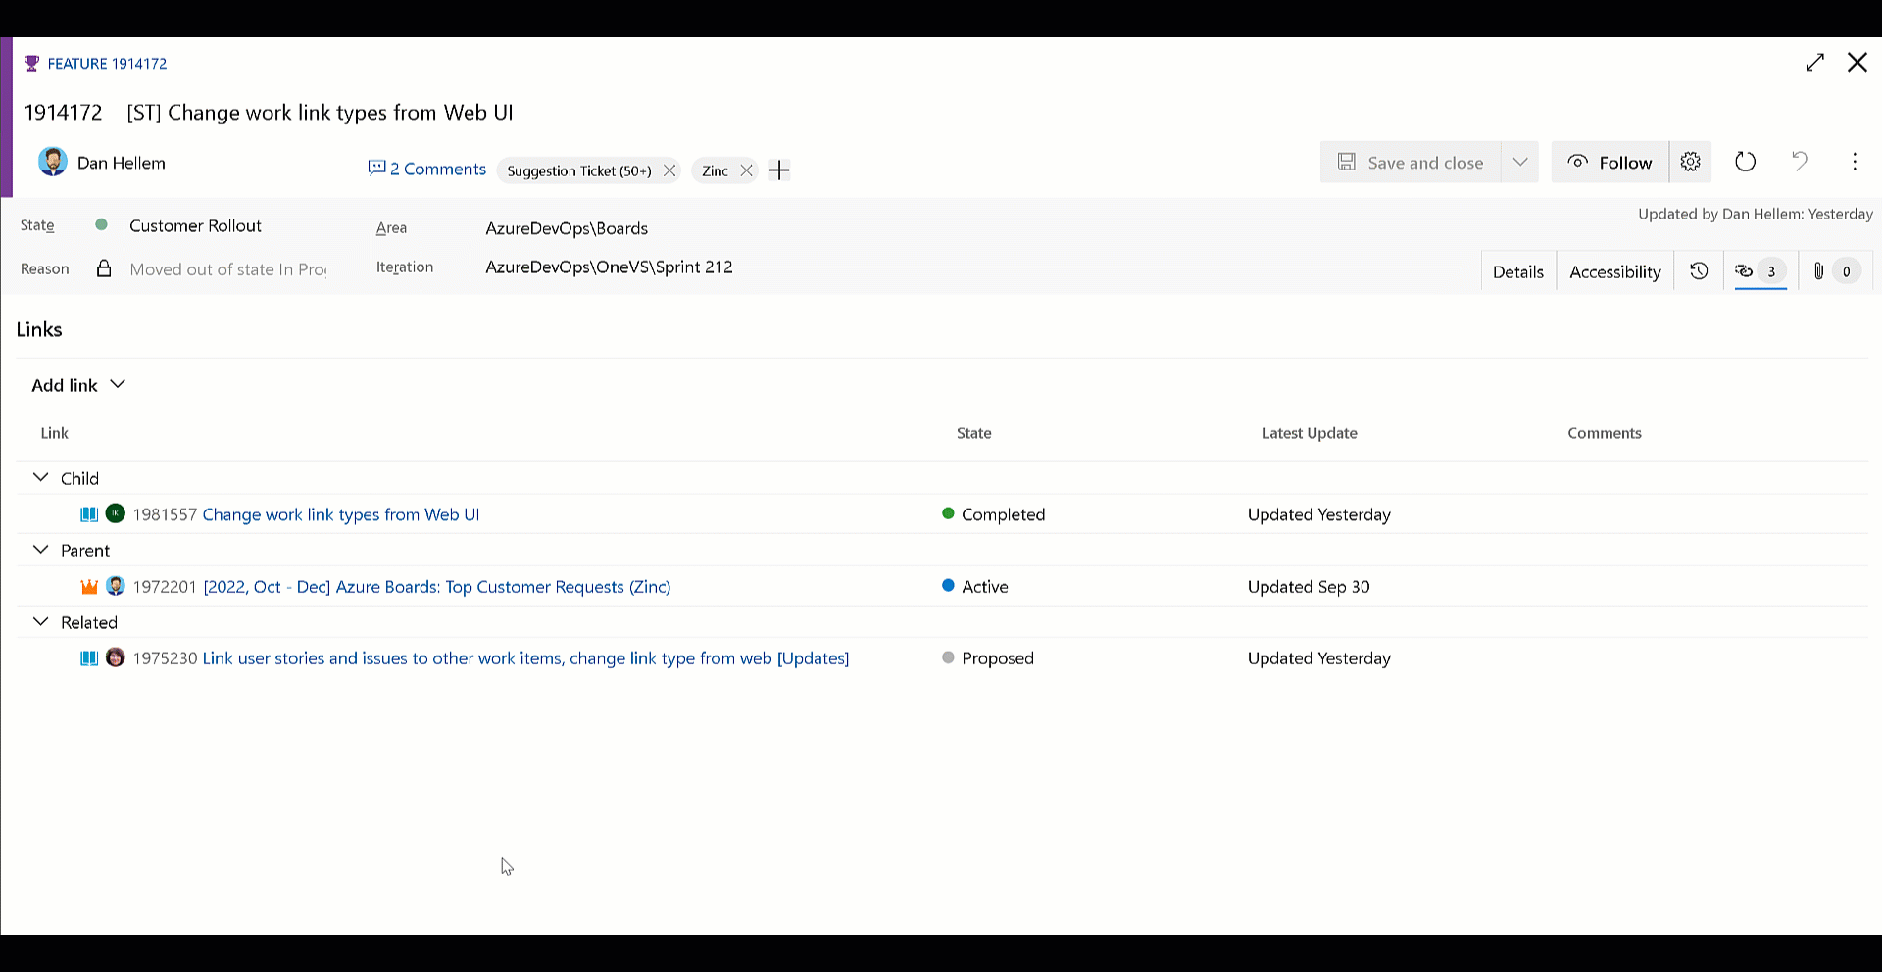
Task: Click the lock icon next to Reason field
Action: tap(103, 268)
